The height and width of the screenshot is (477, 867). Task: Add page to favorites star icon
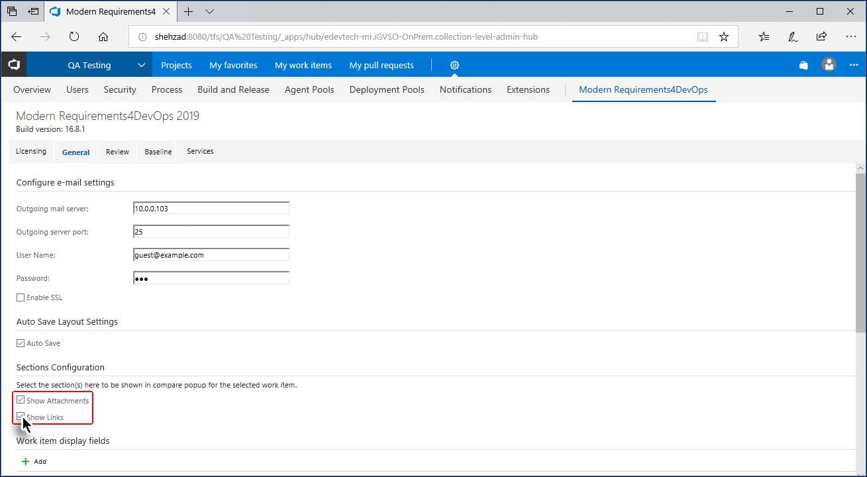[724, 37]
